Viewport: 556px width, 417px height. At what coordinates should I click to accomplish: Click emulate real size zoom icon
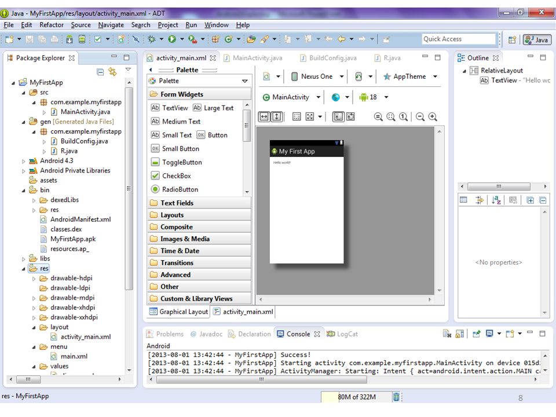pos(378,116)
